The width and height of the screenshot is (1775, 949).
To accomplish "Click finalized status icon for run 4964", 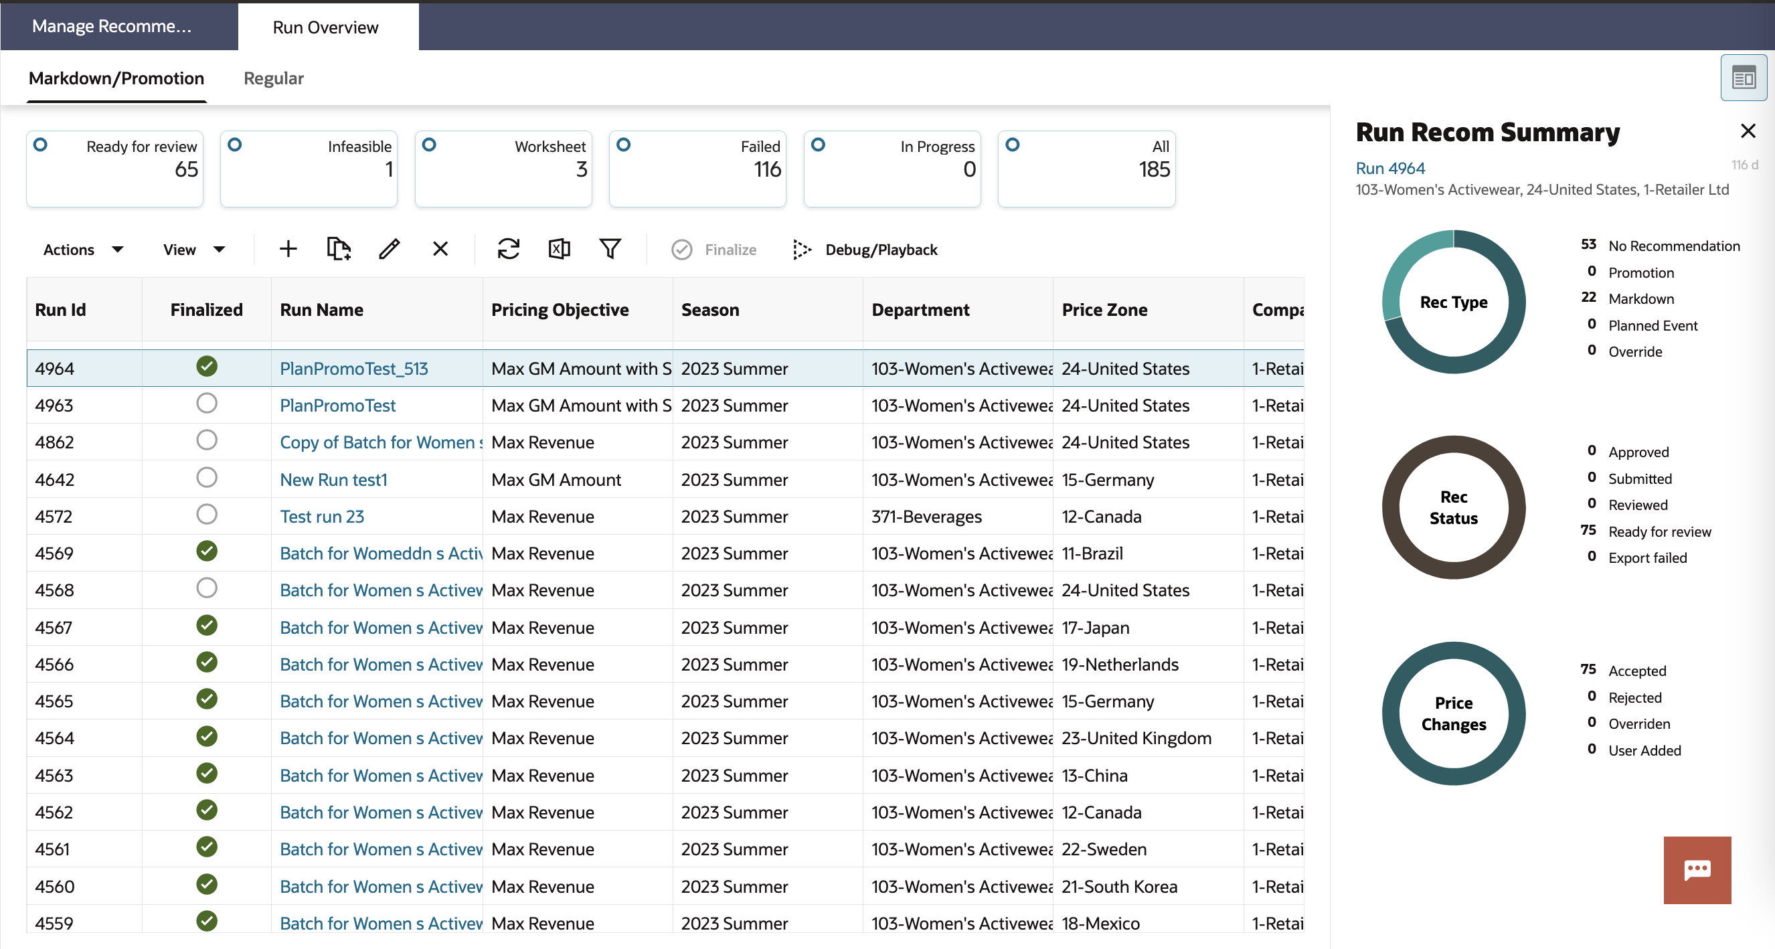I will click(x=207, y=366).
